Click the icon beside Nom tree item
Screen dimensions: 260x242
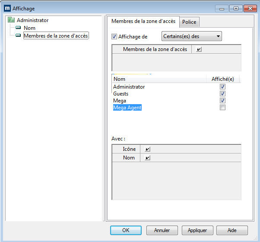click(19, 28)
